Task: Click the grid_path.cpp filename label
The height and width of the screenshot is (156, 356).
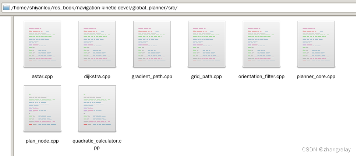Action: 207,77
